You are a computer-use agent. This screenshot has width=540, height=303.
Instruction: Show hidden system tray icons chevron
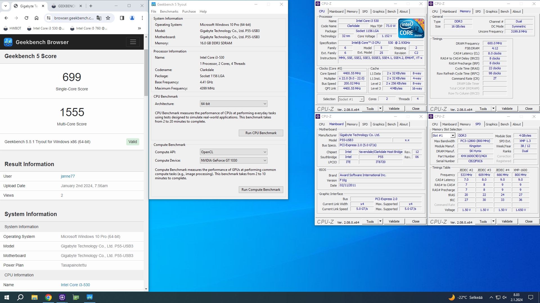tap(491, 297)
